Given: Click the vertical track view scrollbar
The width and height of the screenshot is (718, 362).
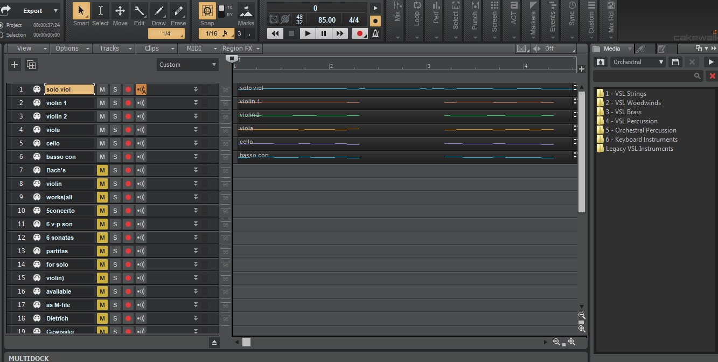Looking at the screenshot, I should point(582,152).
